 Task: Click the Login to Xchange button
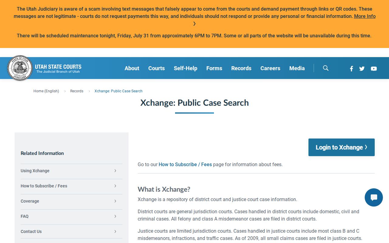[x=342, y=147]
